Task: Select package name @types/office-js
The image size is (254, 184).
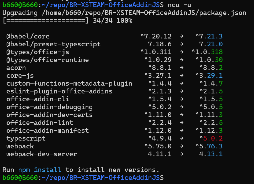Action: click(x=38, y=52)
